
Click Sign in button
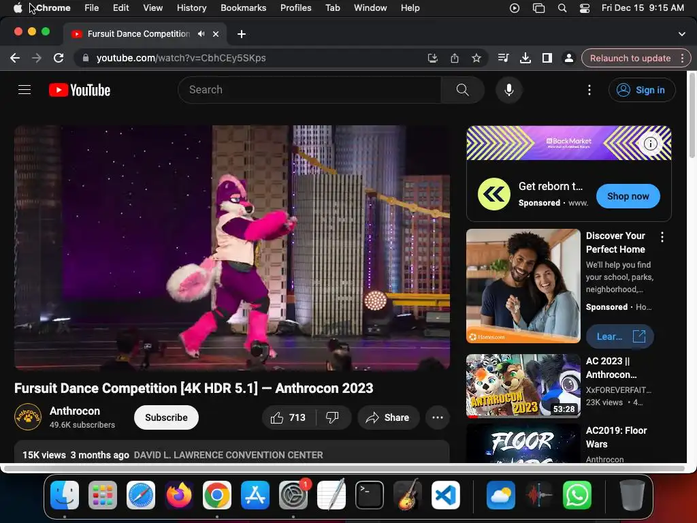pyautogui.click(x=642, y=90)
